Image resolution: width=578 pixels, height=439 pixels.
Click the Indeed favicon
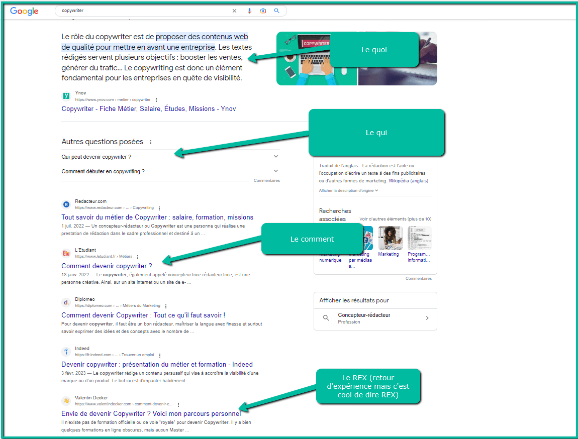(66, 352)
